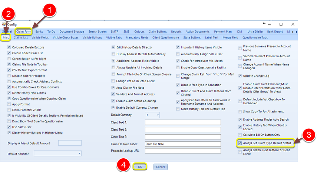317x172 pixels.
Task: Toggle Disable Free Type In Salutation
Action: click(x=178, y=85)
